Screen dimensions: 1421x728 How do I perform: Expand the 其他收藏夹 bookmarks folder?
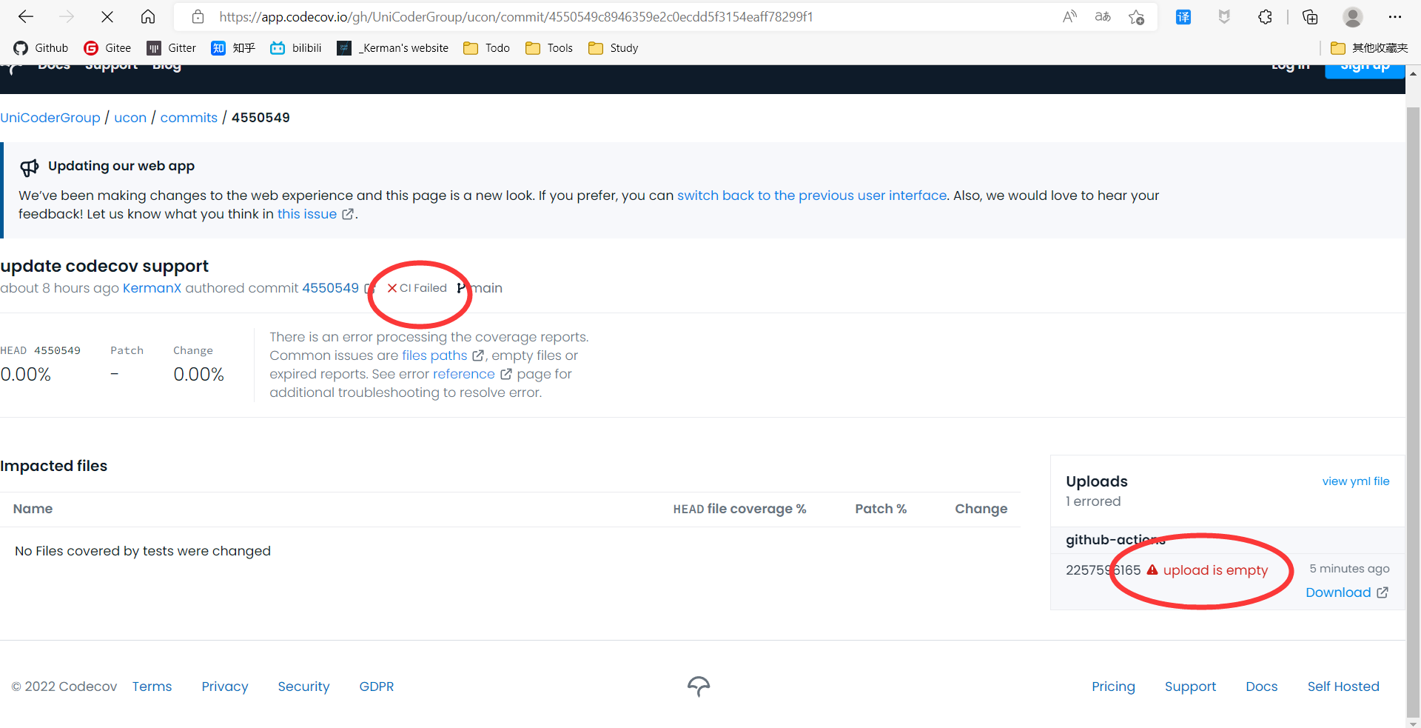click(1369, 48)
